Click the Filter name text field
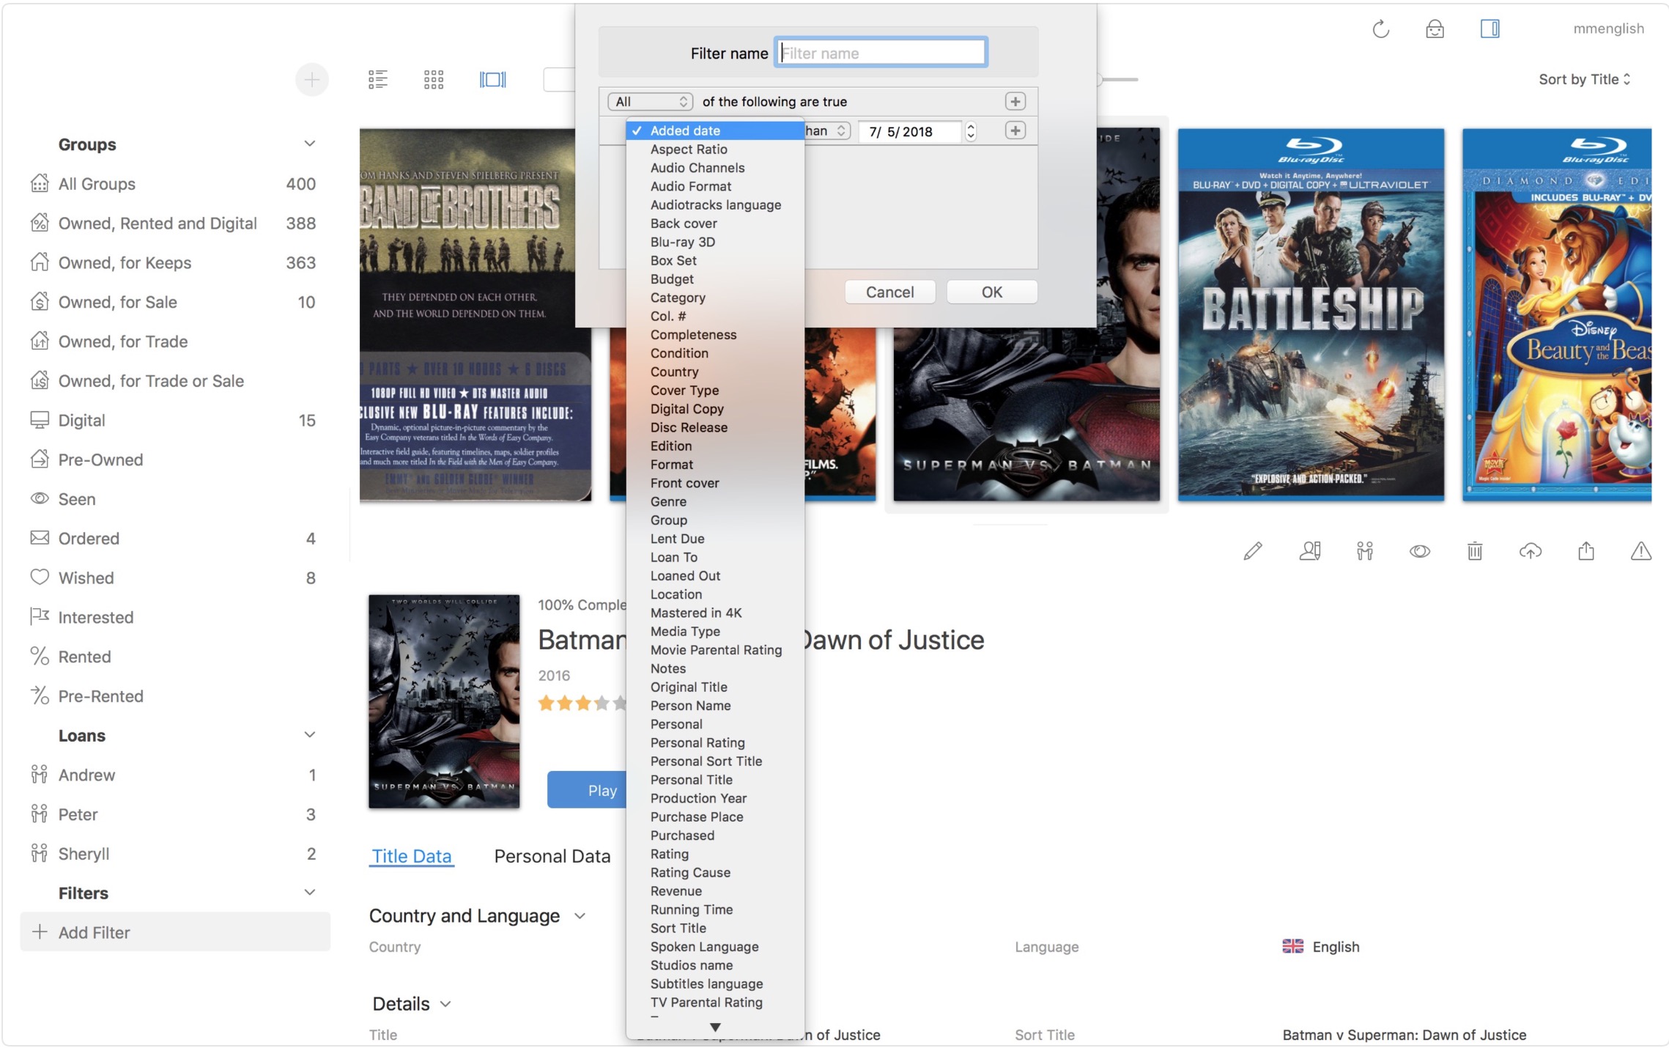Viewport: 1669px width, 1048px height. 881,53
